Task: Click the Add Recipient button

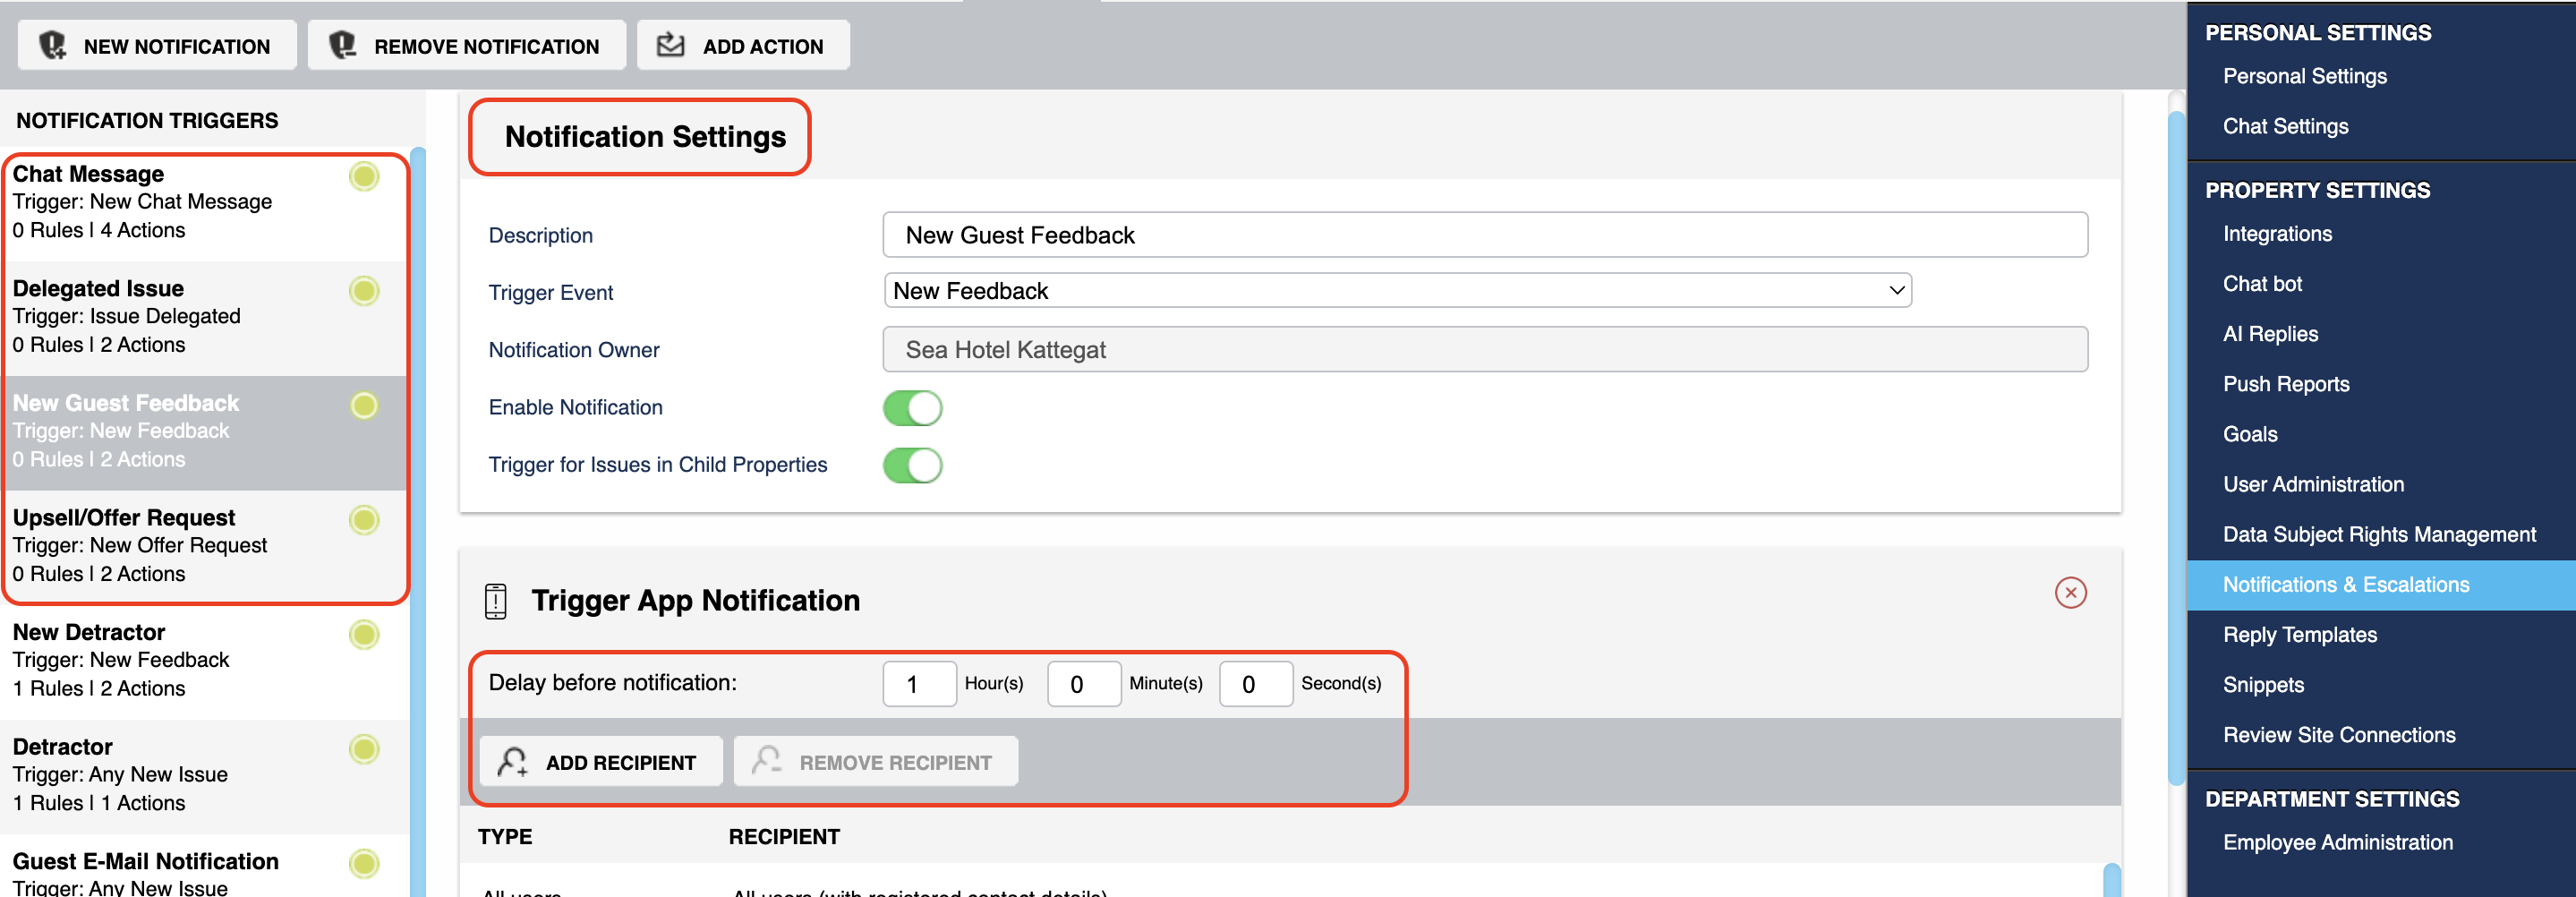Action: pyautogui.click(x=600, y=762)
